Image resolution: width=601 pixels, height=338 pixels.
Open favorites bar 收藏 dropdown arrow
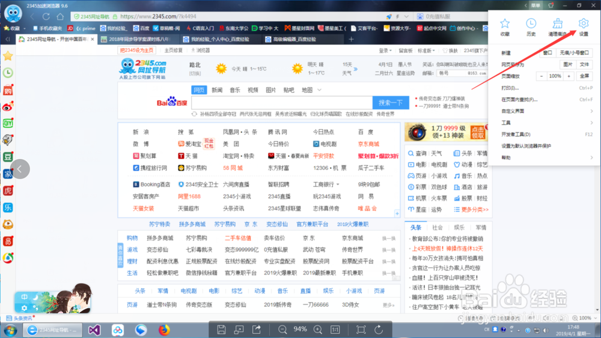click(24, 28)
